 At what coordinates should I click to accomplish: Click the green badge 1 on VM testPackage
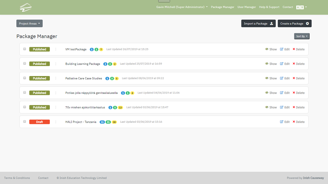click(x=96, y=49)
